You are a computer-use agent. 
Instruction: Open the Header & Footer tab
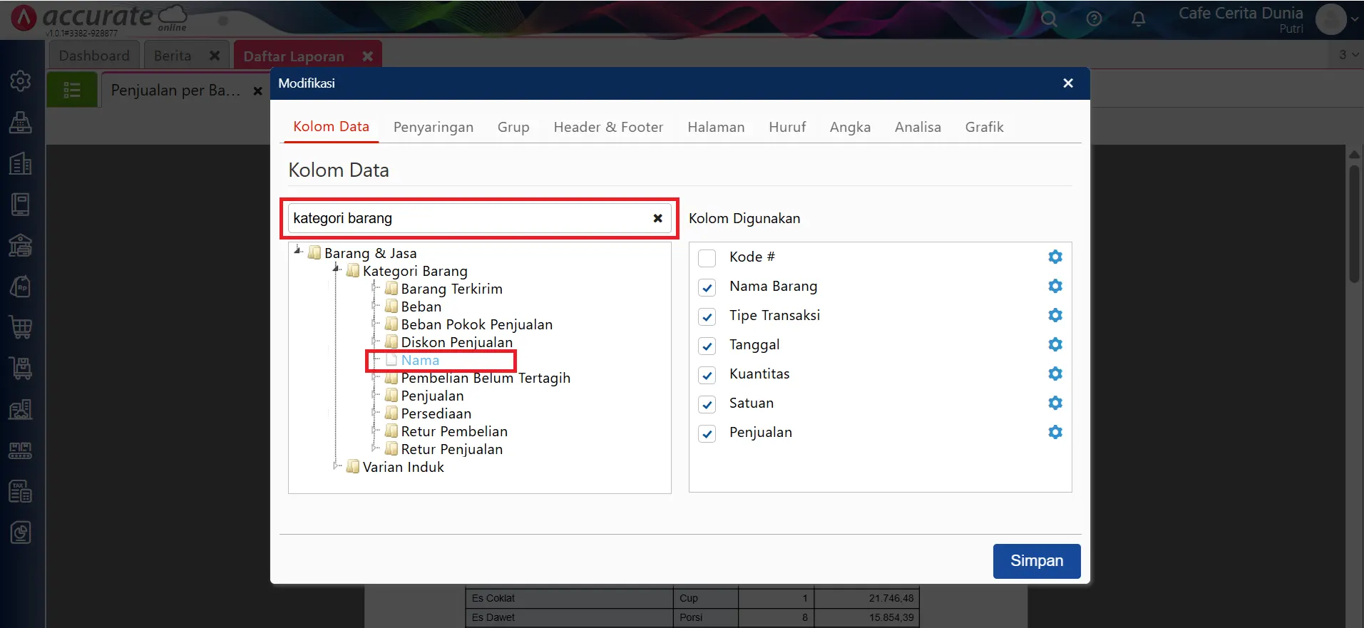tap(607, 128)
